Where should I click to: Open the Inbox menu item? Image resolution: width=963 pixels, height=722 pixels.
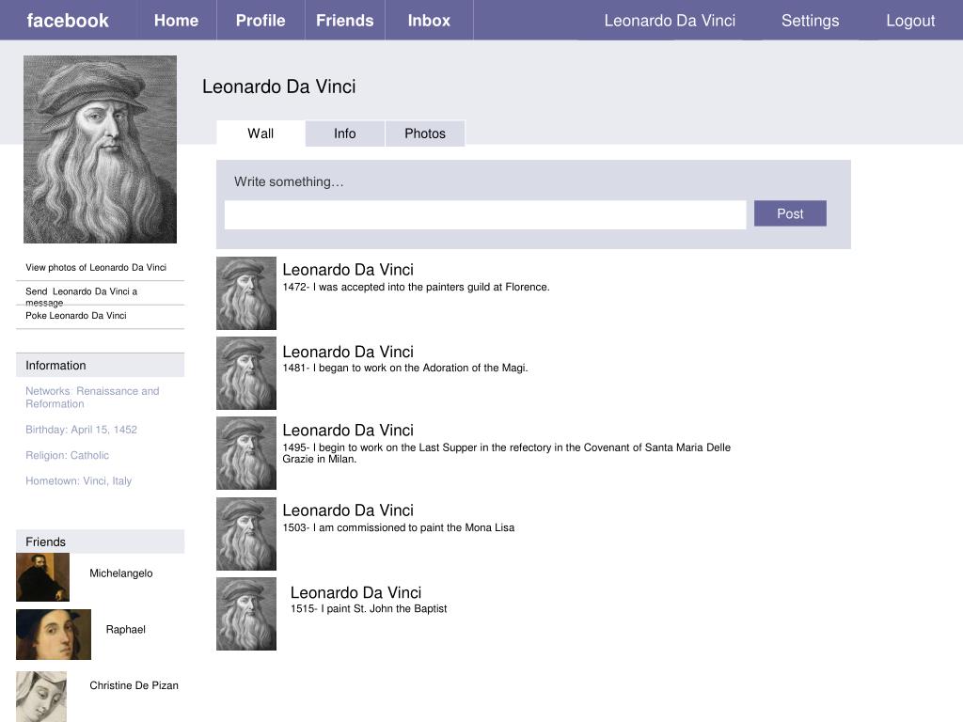429,21
